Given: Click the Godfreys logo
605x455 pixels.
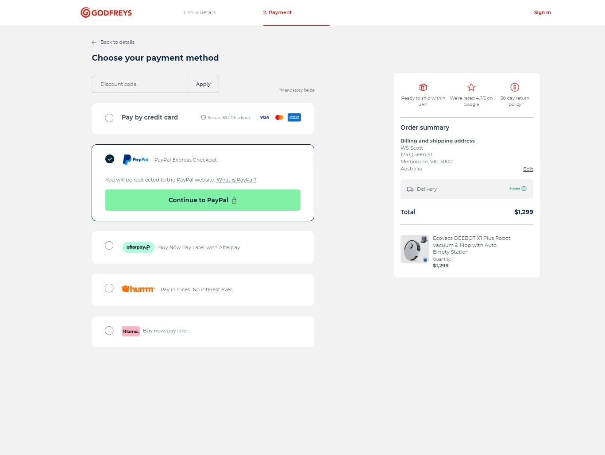Looking at the screenshot, I should [x=106, y=12].
